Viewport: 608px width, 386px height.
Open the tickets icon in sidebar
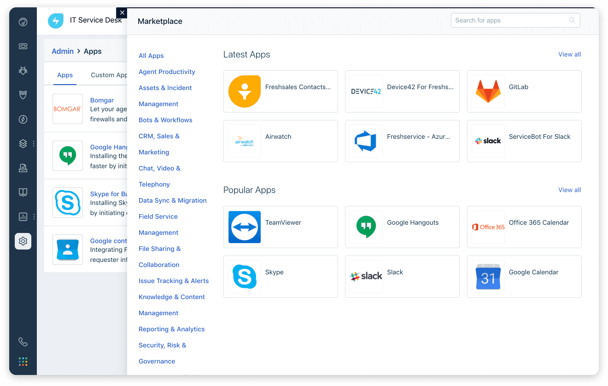click(x=23, y=46)
